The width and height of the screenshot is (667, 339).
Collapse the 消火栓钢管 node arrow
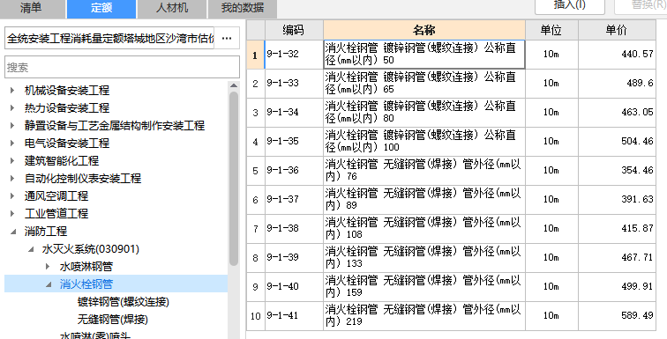coord(49,284)
